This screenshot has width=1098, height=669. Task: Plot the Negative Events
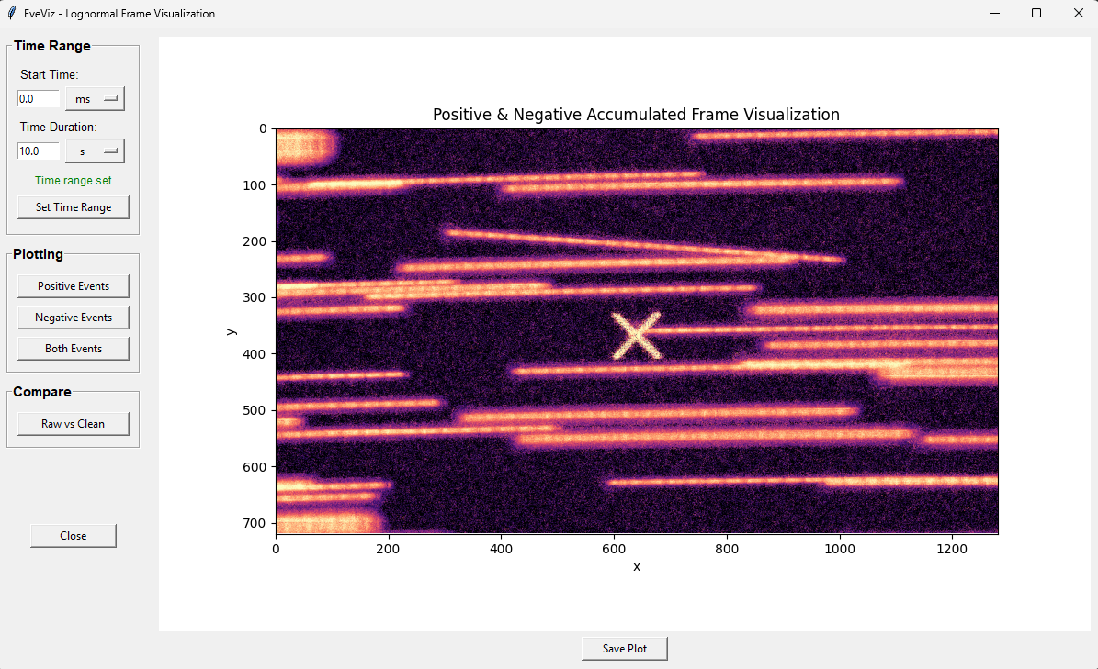click(73, 317)
